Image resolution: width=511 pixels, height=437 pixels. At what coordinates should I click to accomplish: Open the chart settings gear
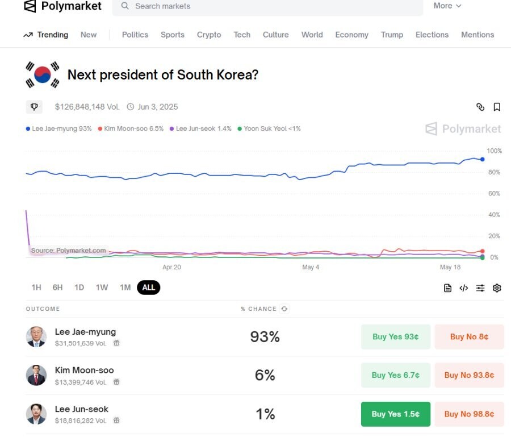[x=497, y=288]
